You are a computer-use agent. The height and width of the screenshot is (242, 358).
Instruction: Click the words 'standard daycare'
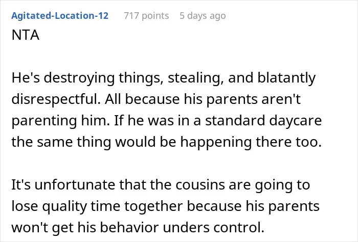coord(263,121)
